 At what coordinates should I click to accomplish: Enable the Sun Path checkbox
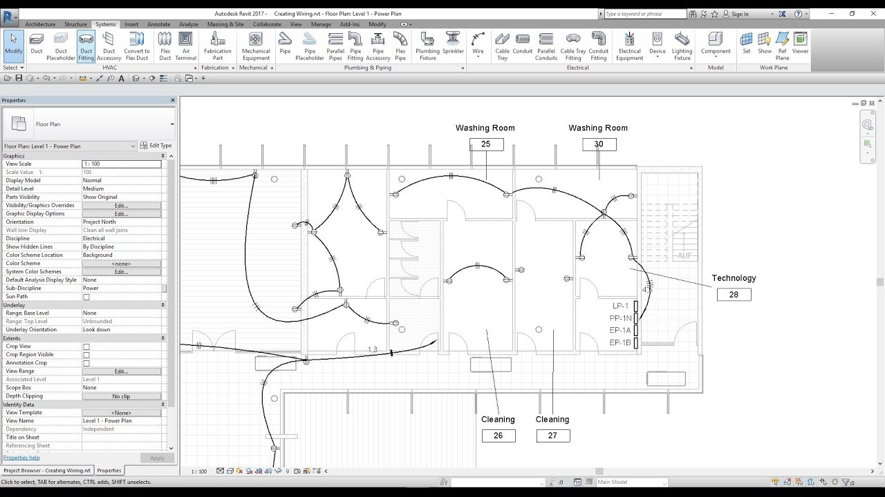pyautogui.click(x=86, y=297)
